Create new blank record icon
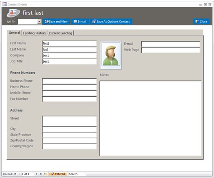214x178 pixels. 45,174
